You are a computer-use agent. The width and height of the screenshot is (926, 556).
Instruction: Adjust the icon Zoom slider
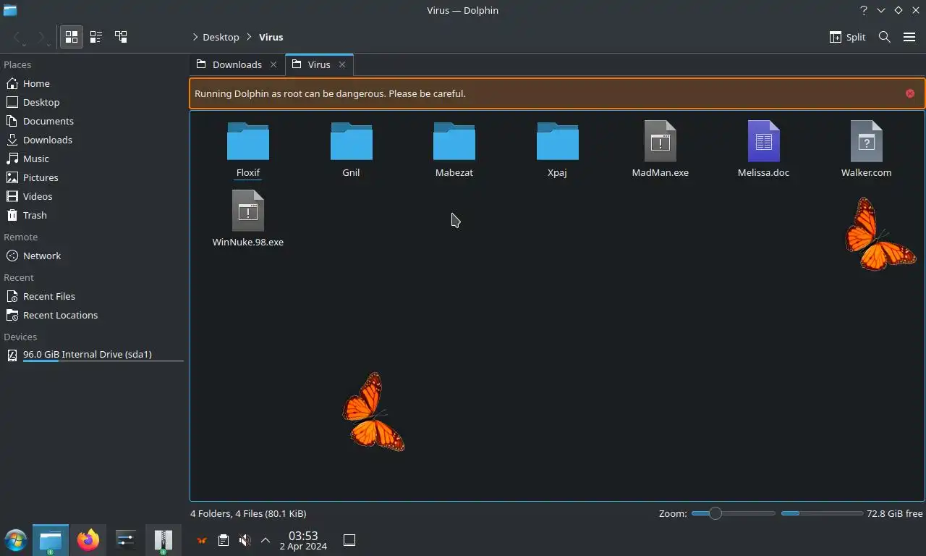(733, 513)
